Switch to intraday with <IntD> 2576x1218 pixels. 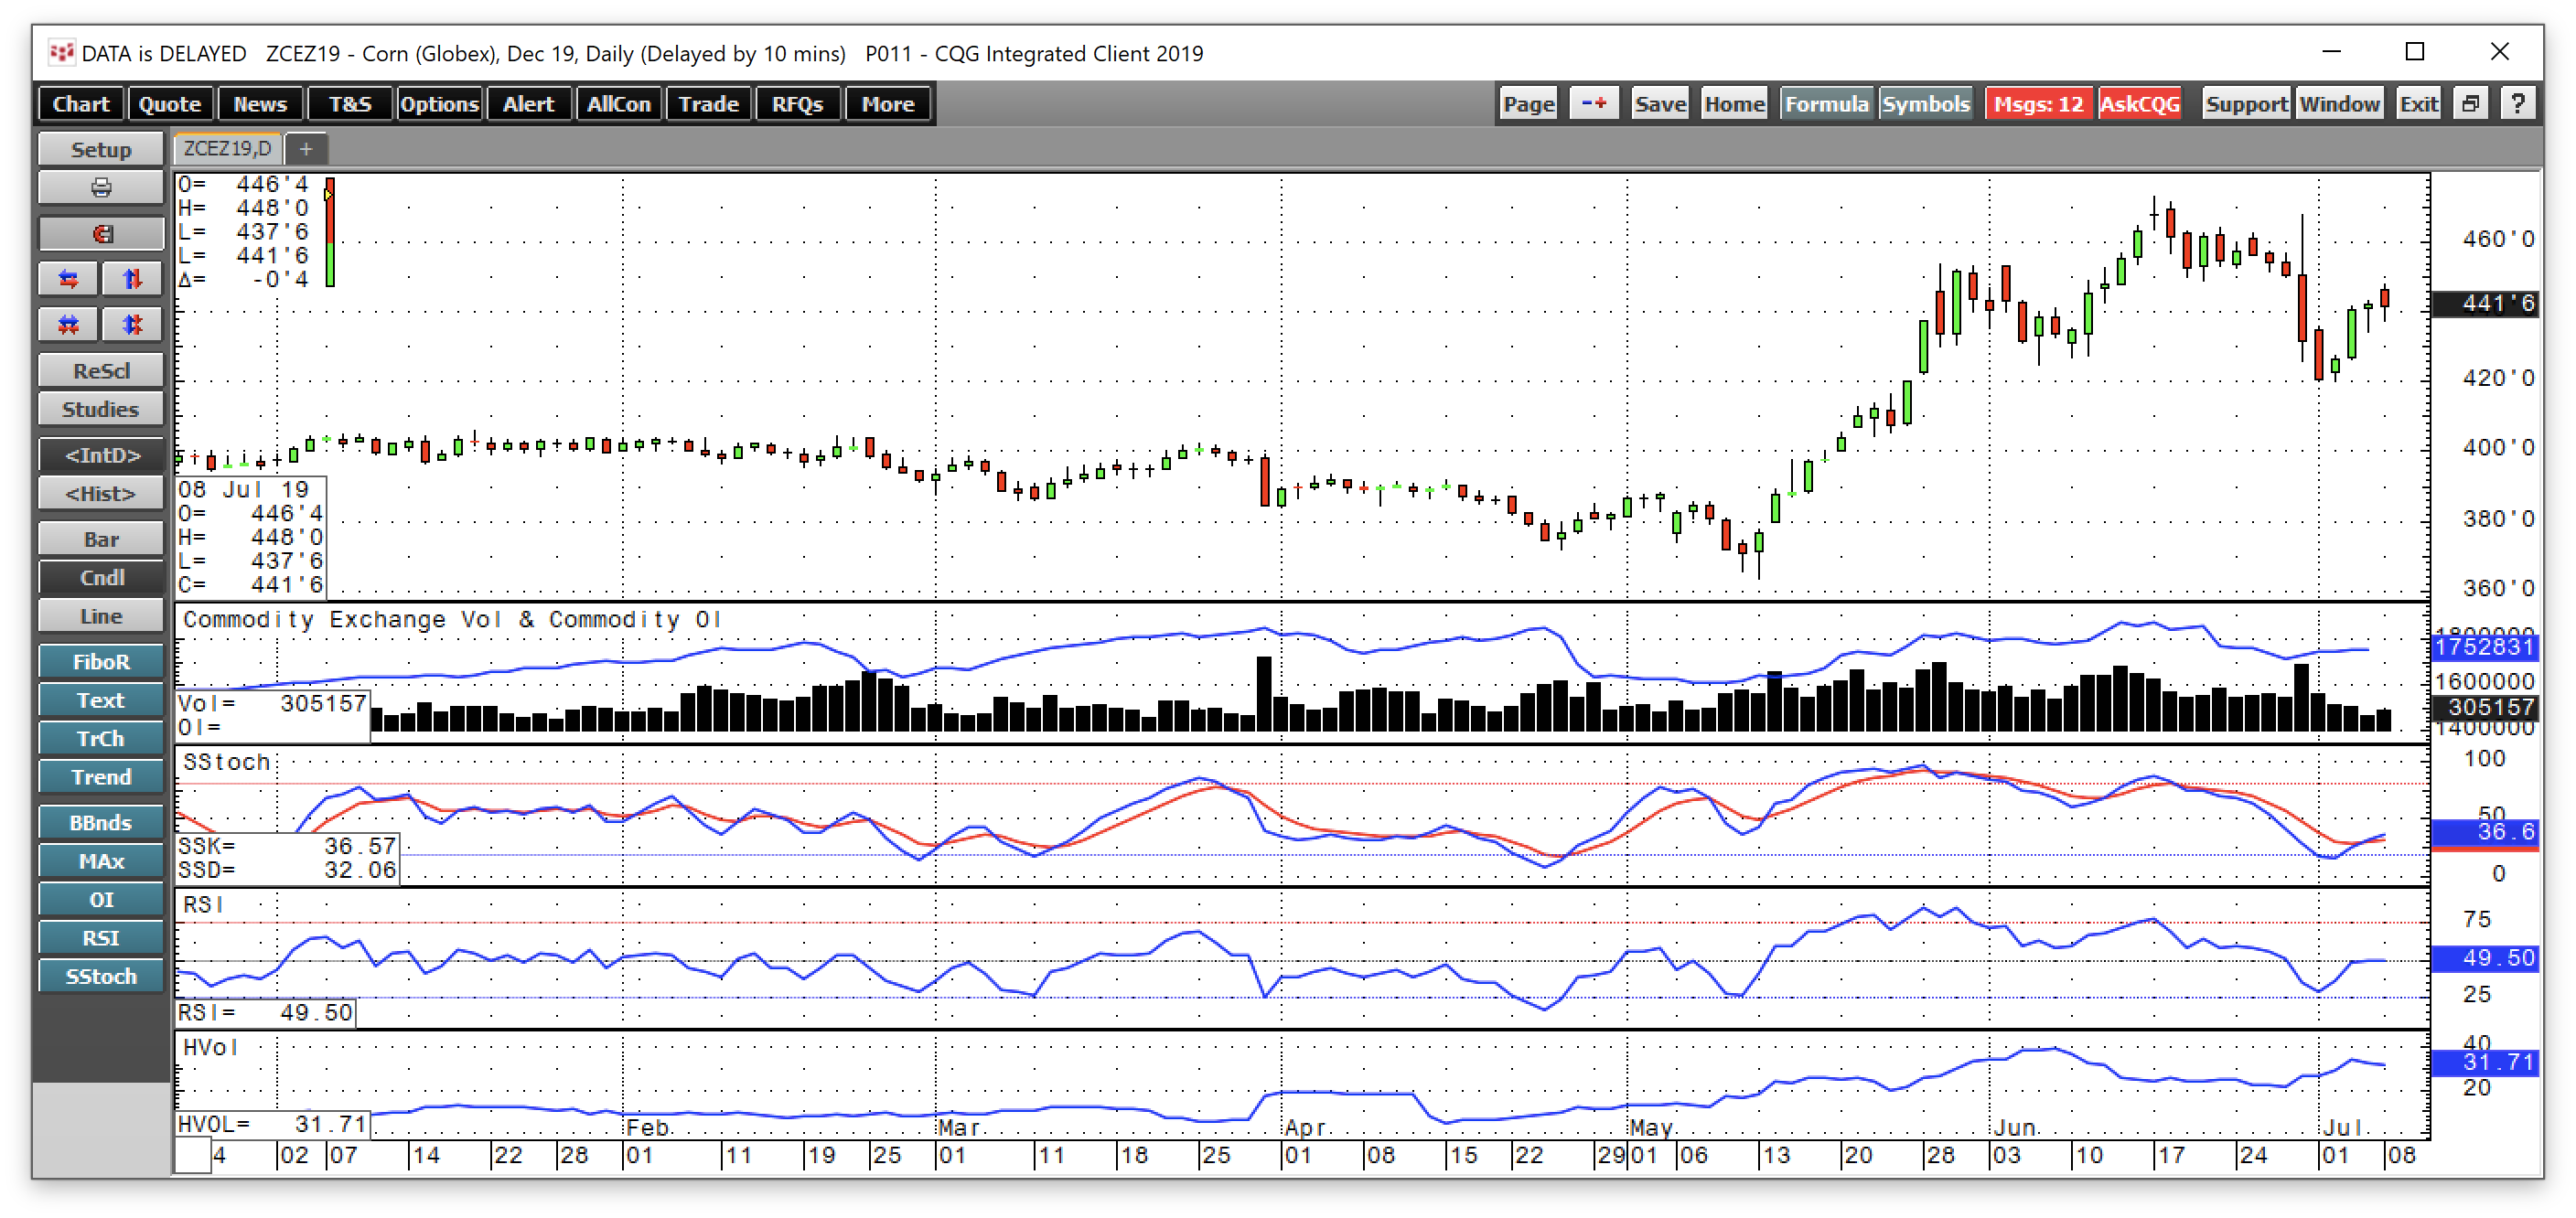pyautogui.click(x=101, y=455)
